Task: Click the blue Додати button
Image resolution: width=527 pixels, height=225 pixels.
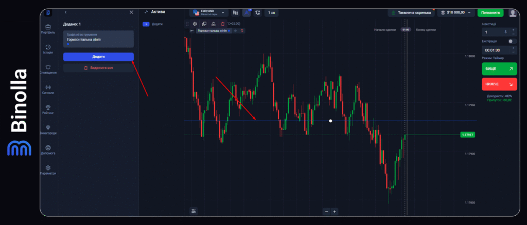Action: tap(98, 57)
